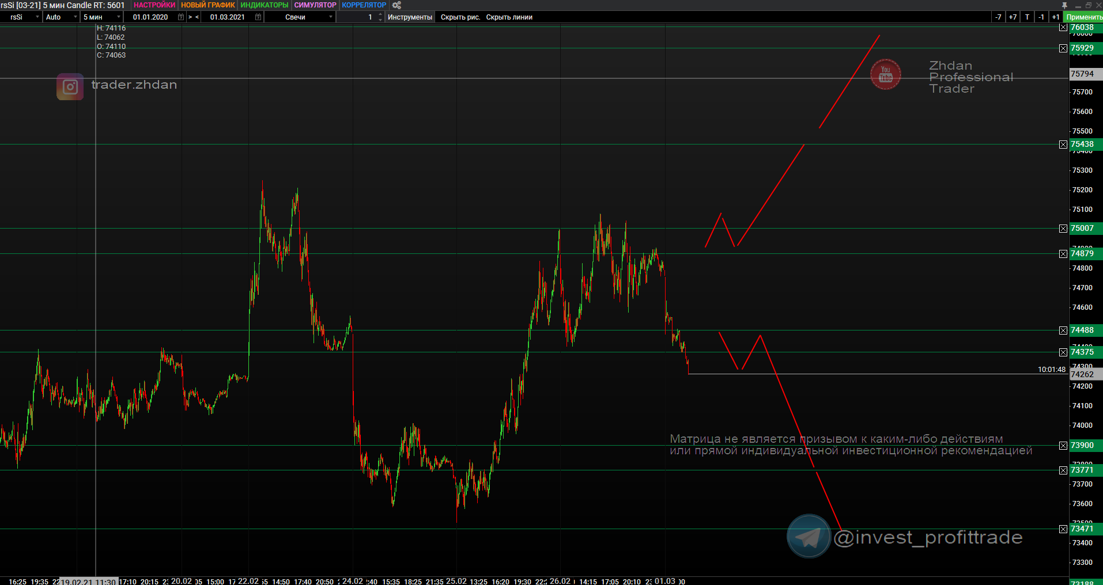This screenshot has height=585, width=1103.
Task: Click the O: 74110 open value text
Action: 111,47
